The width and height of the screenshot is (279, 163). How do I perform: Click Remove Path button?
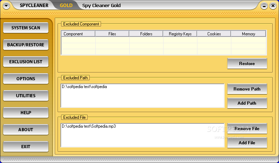(x=247, y=89)
